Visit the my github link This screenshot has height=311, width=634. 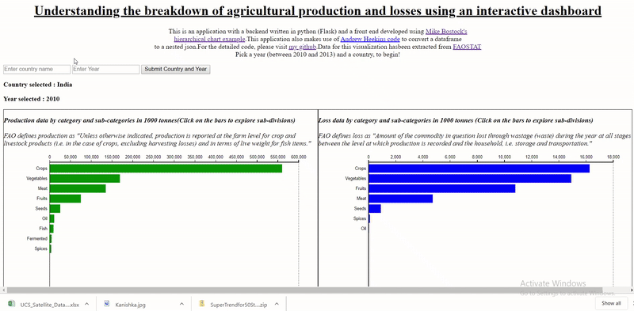point(303,47)
